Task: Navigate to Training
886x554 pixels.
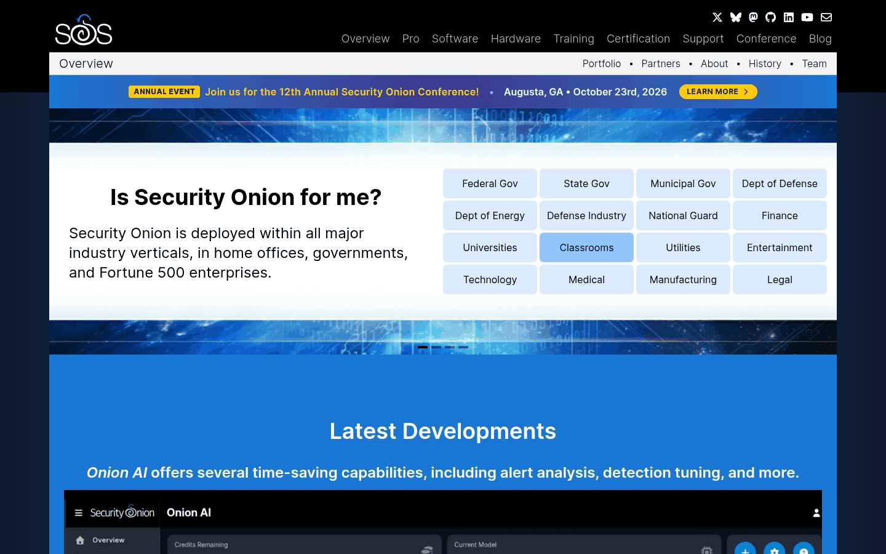Action: [574, 39]
